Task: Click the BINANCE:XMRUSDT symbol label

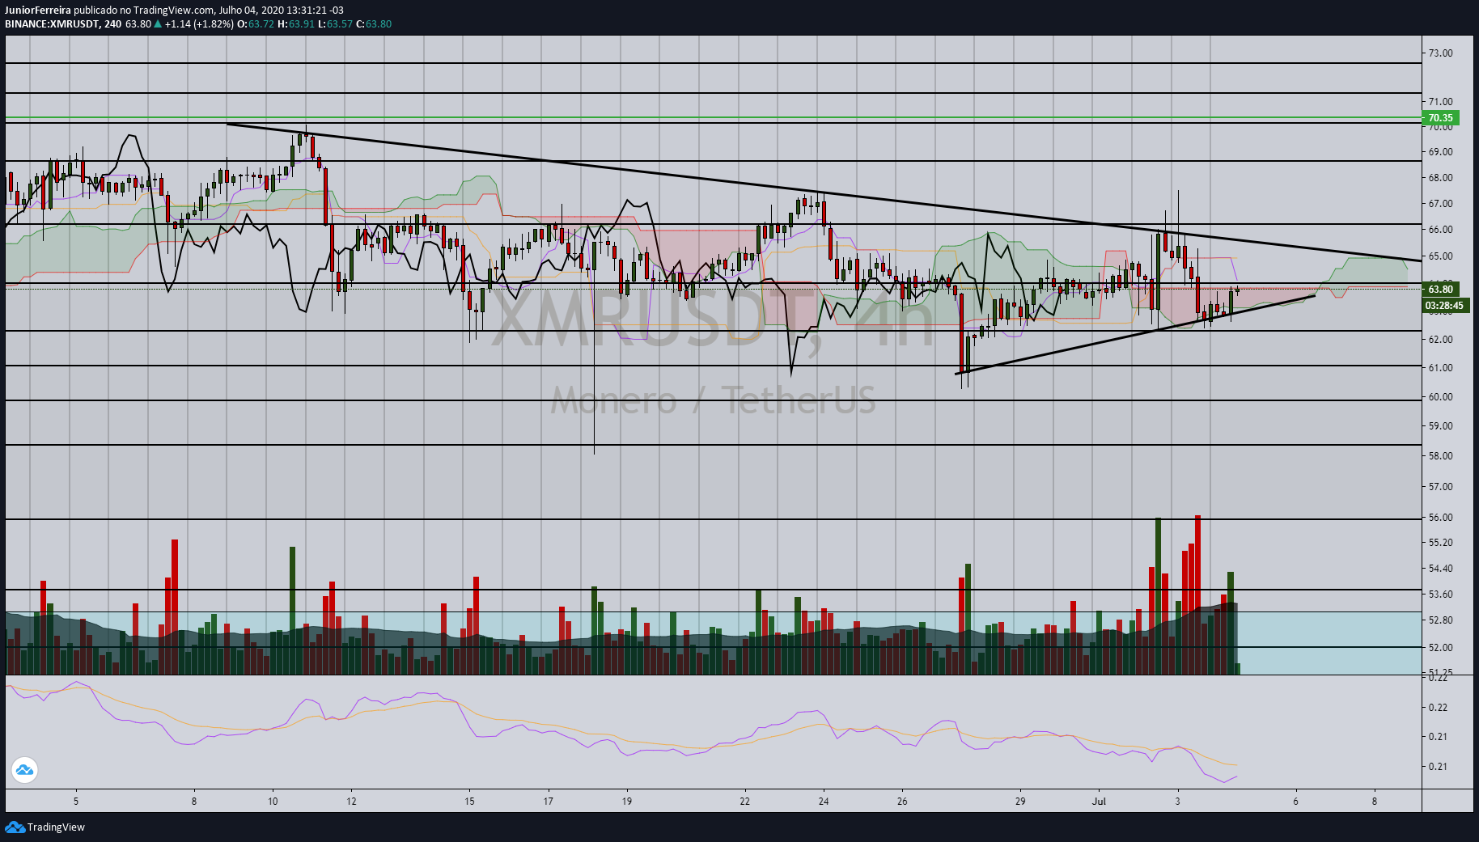Action: [x=52, y=24]
